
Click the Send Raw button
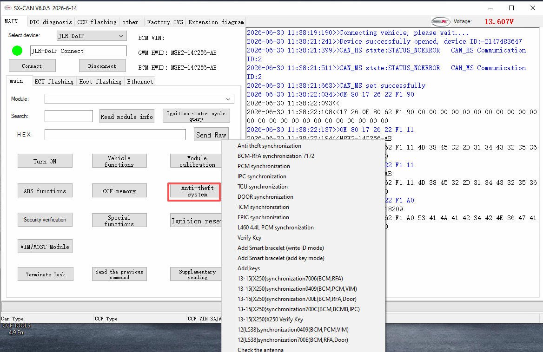tap(211, 135)
